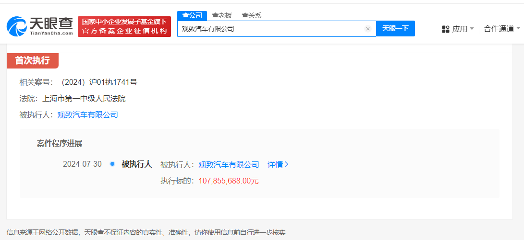Open 观致汽车有限公司 link beside the 被执行人 label

click(87, 115)
